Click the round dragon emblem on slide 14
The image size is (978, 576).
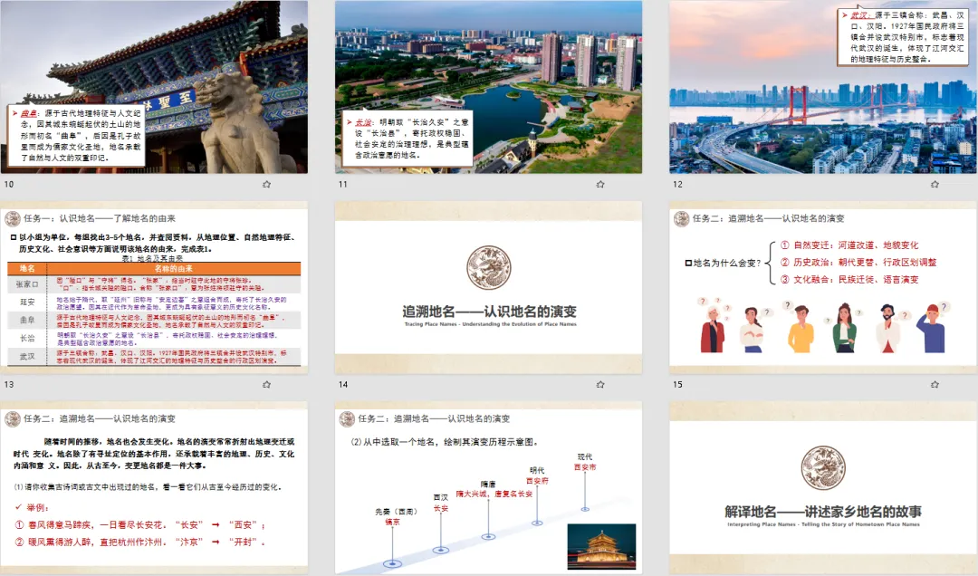[489, 268]
